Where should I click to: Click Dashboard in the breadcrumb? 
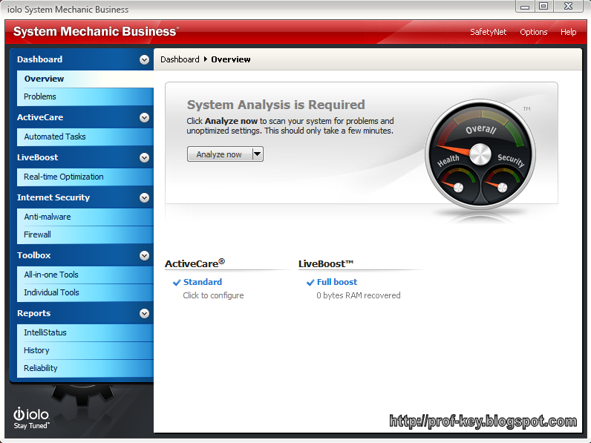pos(180,59)
